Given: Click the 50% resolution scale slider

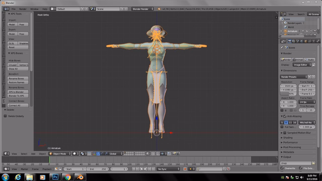Looking at the screenshot, I should point(289,94).
